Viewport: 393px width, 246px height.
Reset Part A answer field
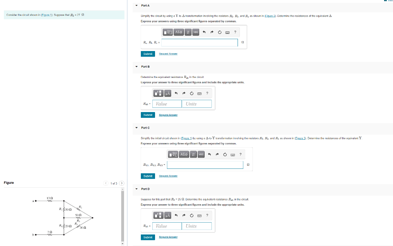pos(220,32)
